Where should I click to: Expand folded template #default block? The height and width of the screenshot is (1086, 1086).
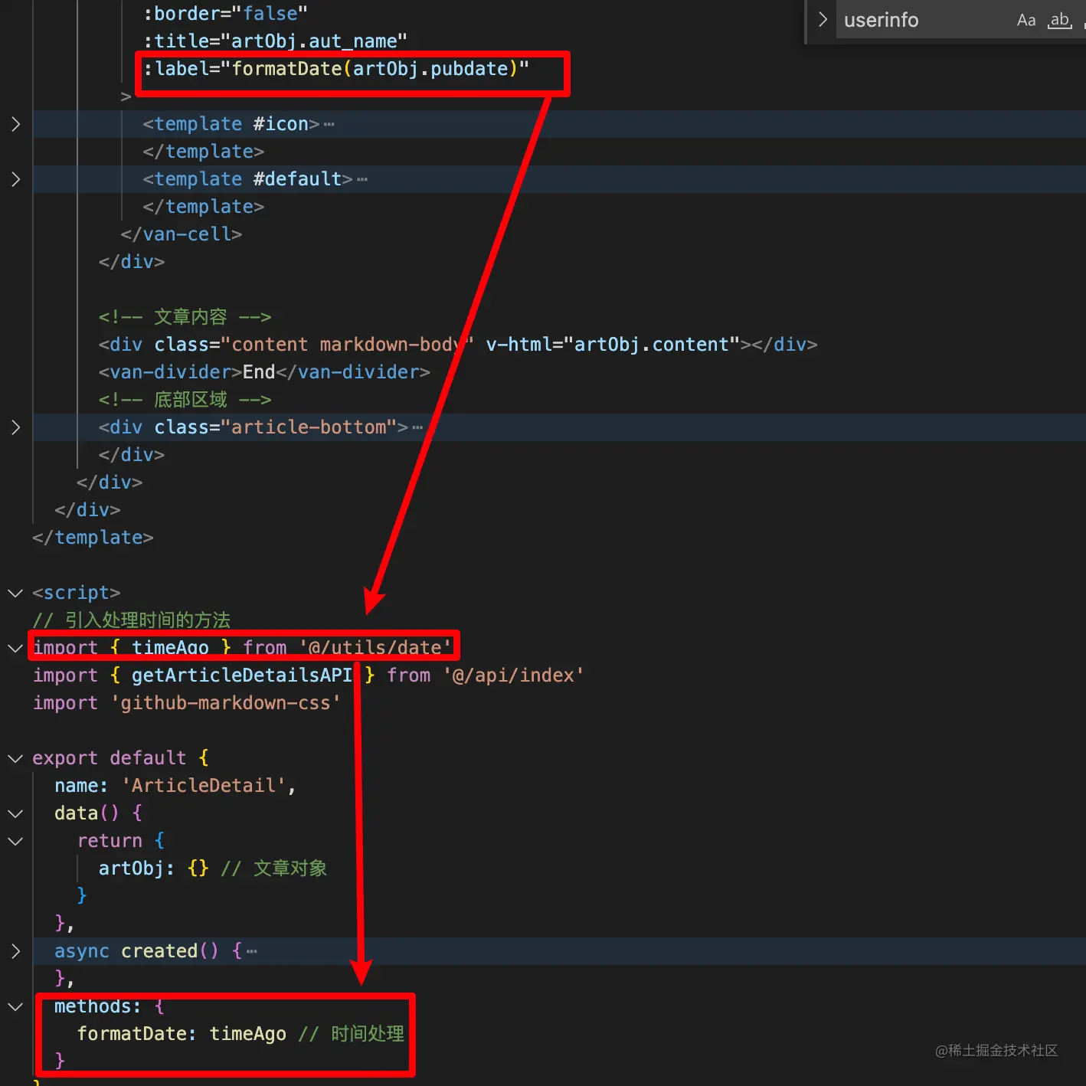[x=15, y=179]
